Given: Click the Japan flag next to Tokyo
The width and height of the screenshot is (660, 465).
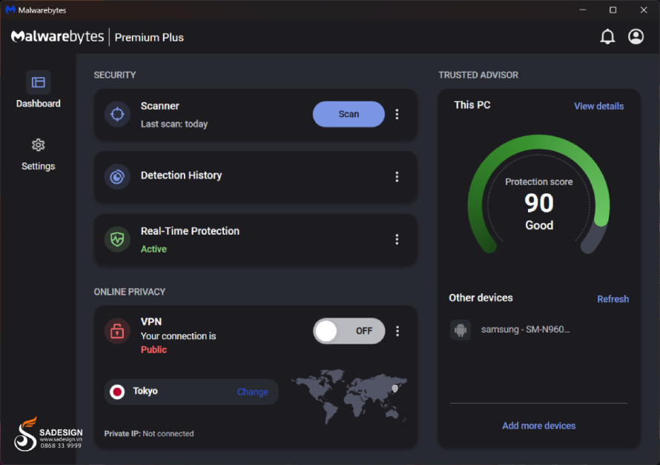Looking at the screenshot, I should [117, 392].
